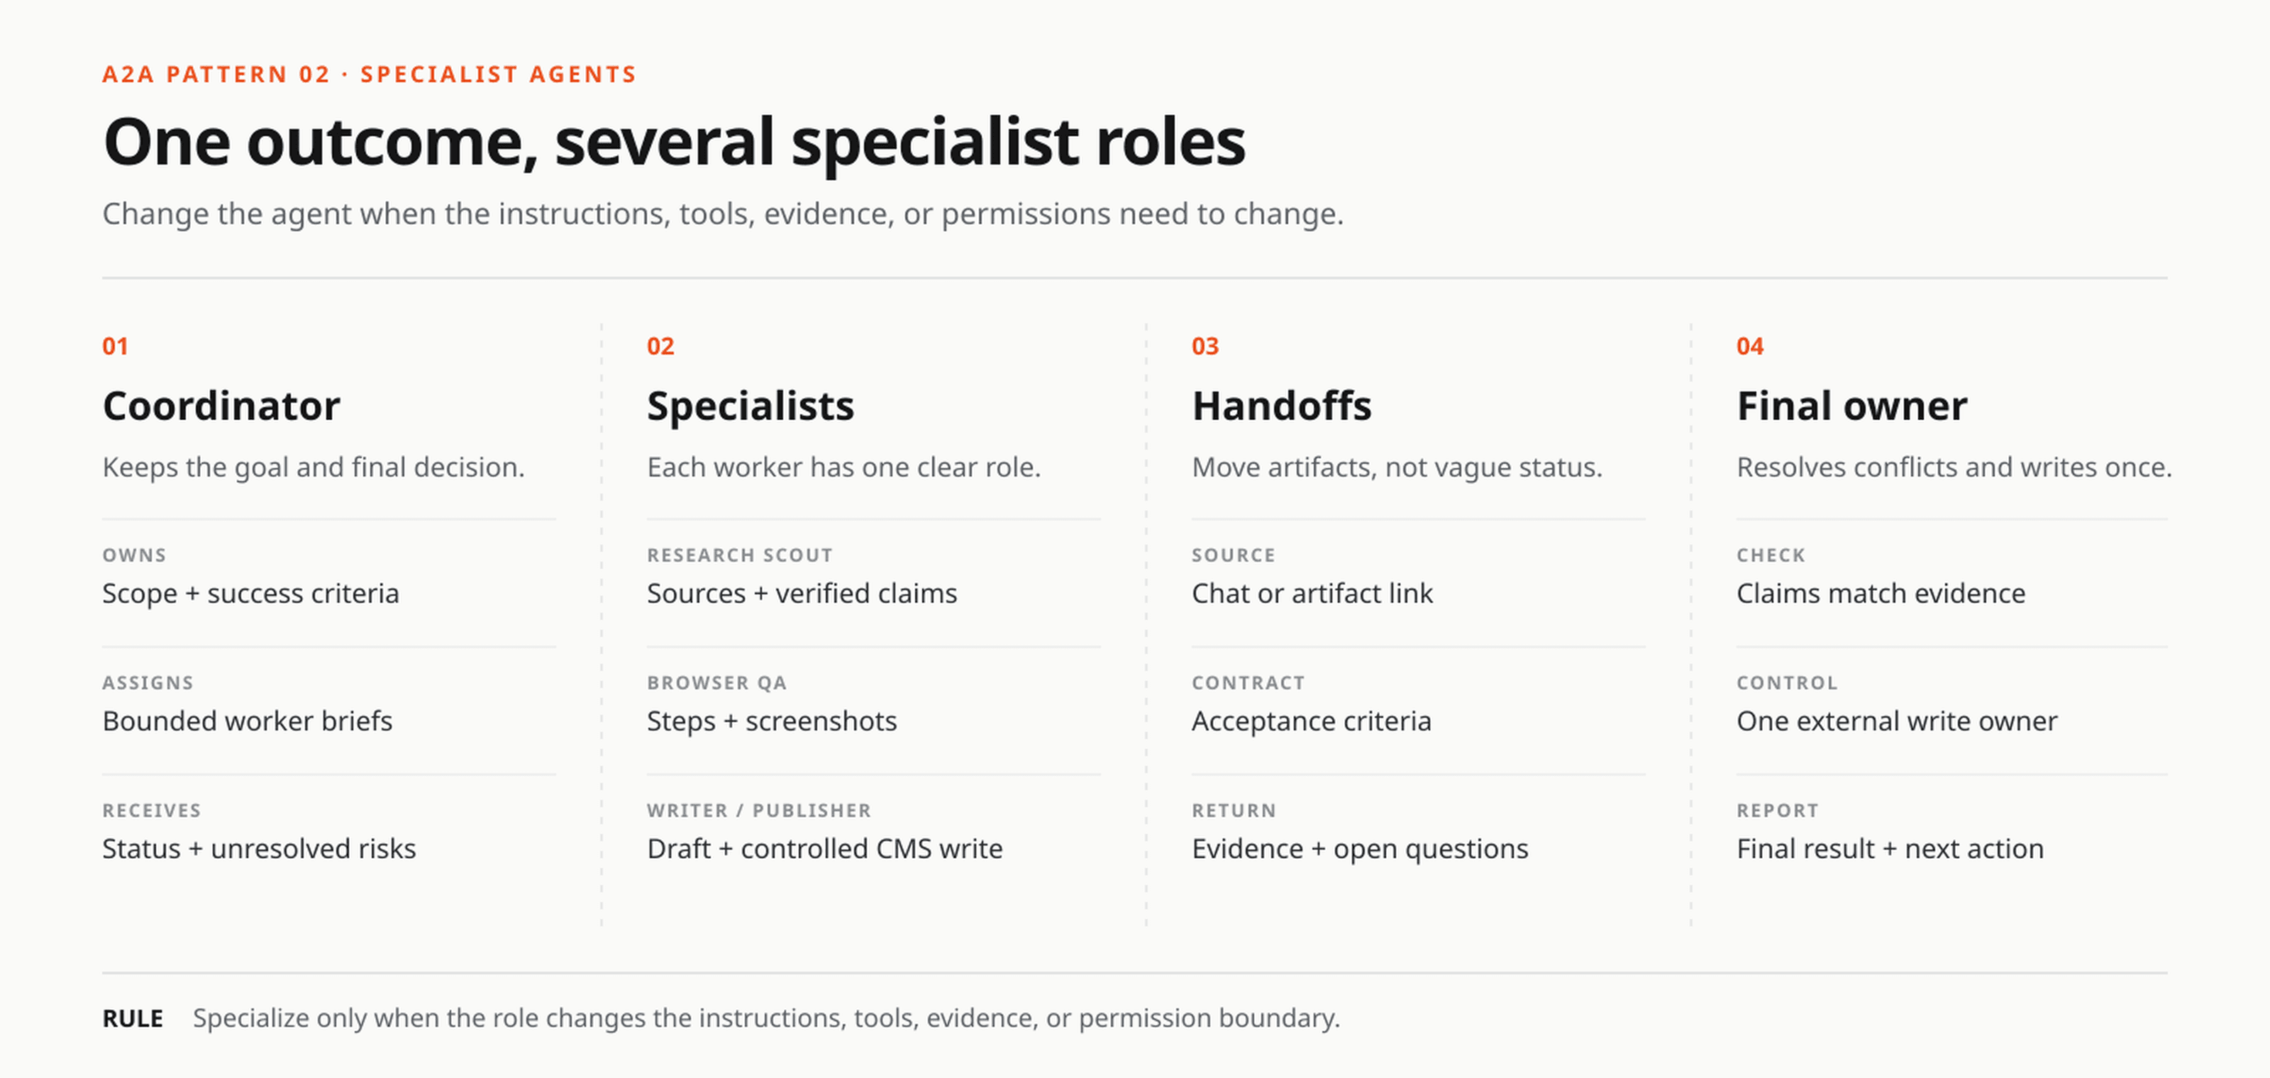Click 'Sources + verified claims' entry

[x=802, y=594]
